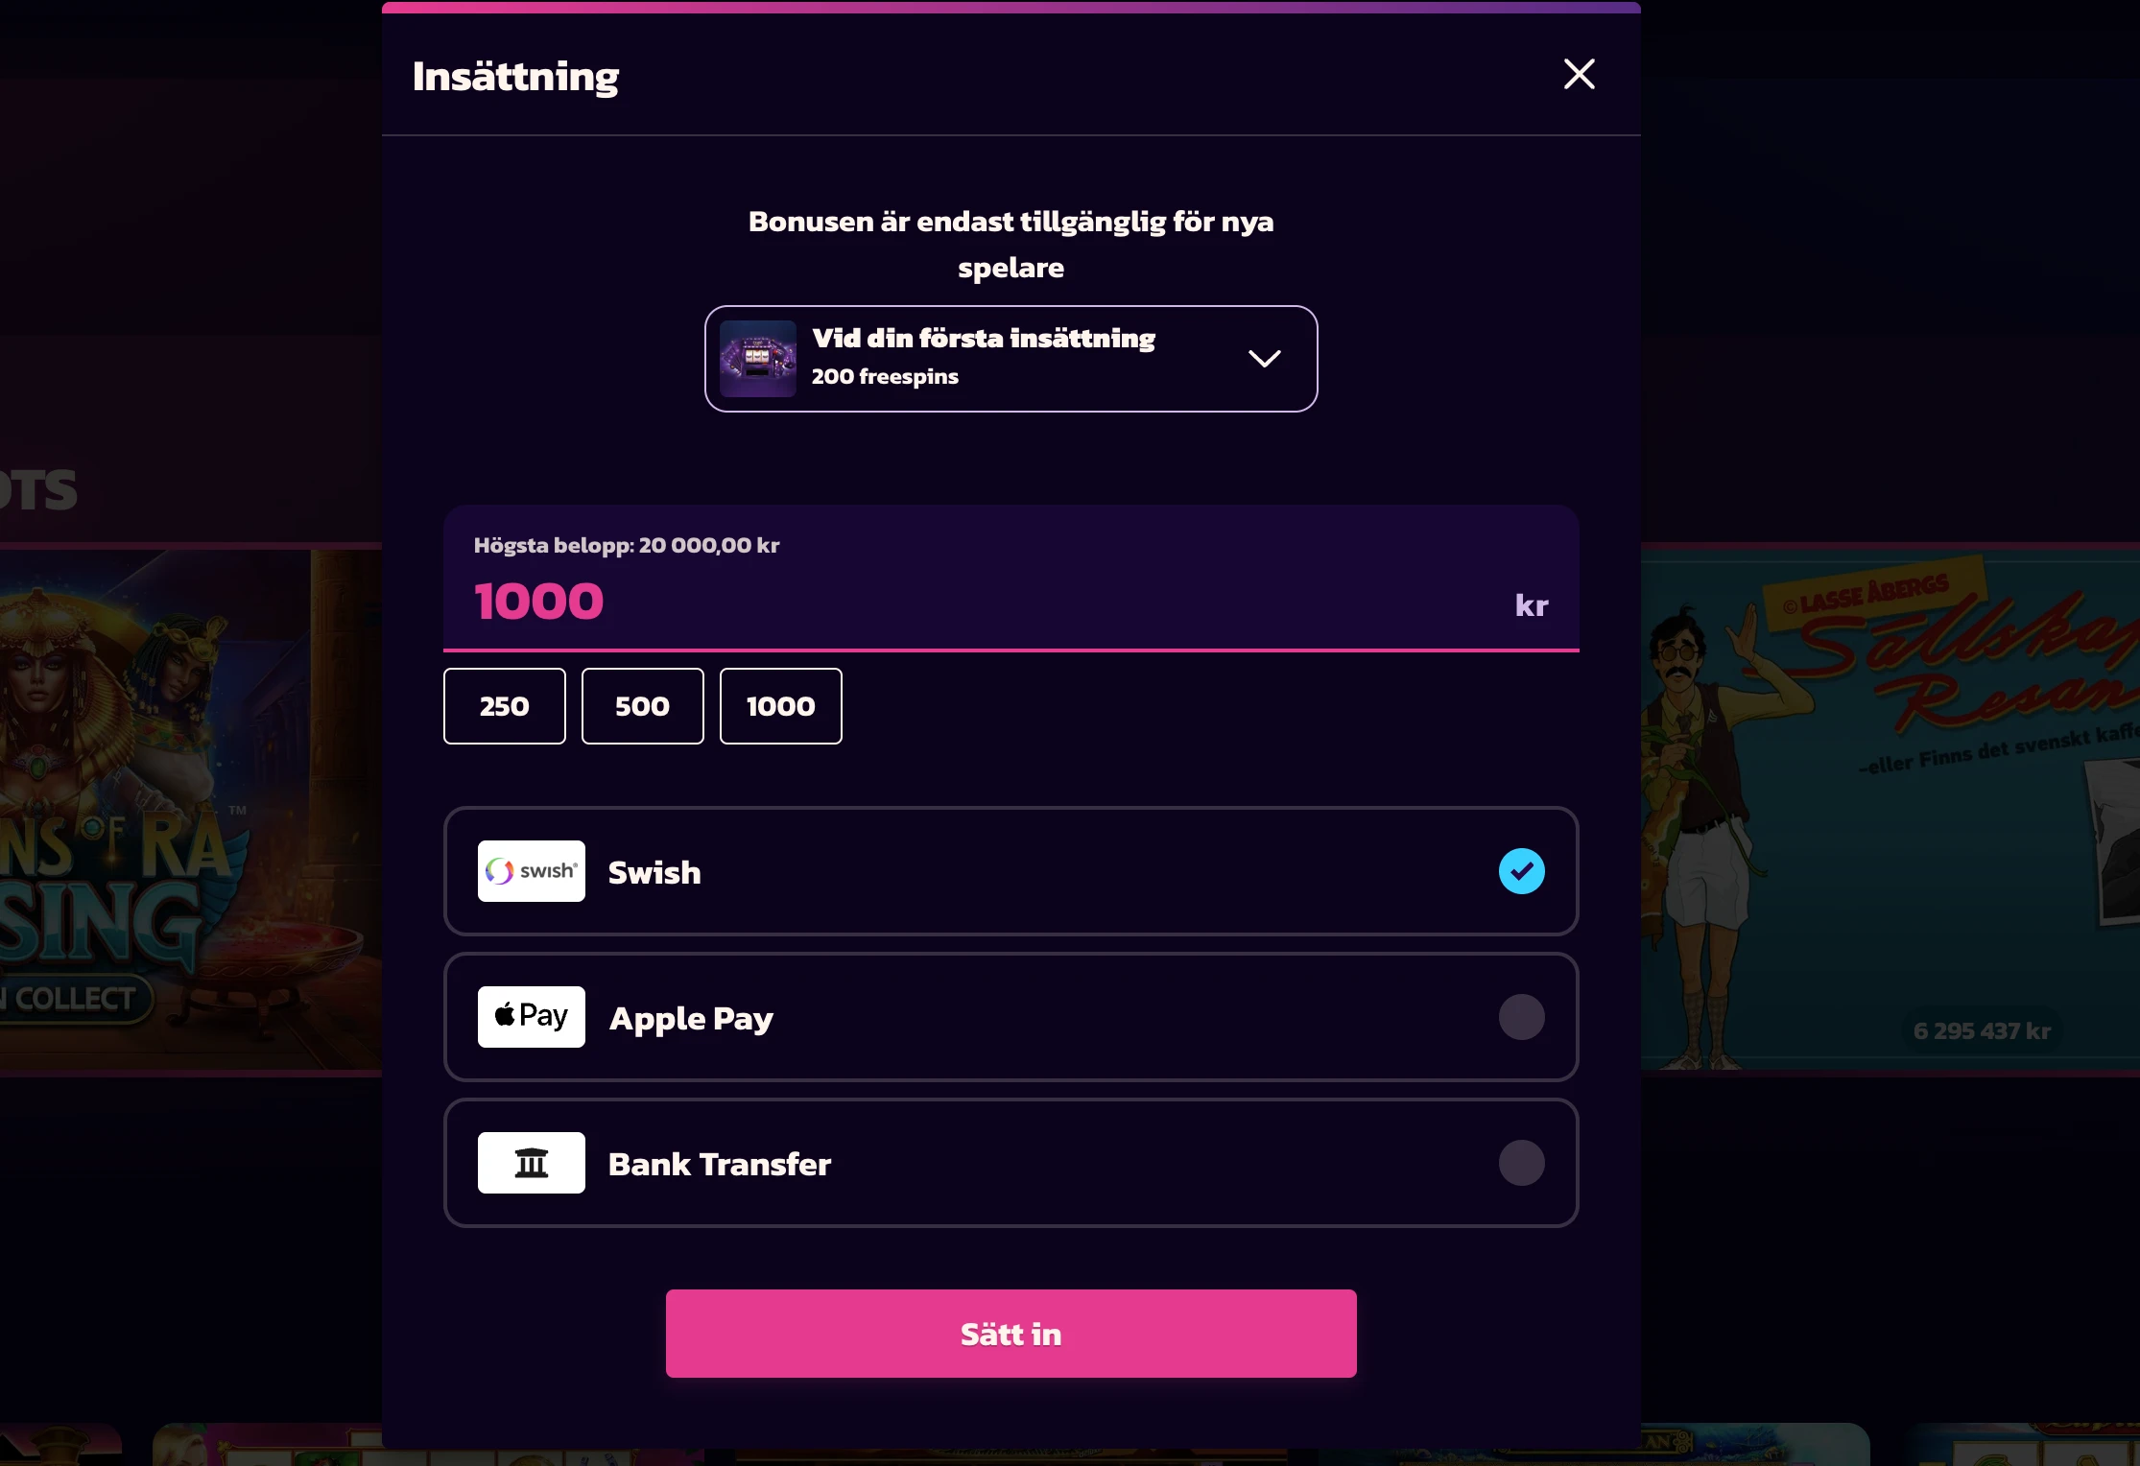This screenshot has width=2140, height=1466.
Task: Close the Insättning dialog
Action: point(1579,74)
